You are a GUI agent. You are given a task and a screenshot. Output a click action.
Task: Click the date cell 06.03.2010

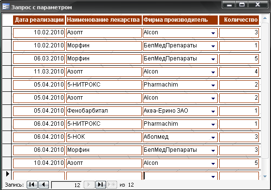point(39,58)
